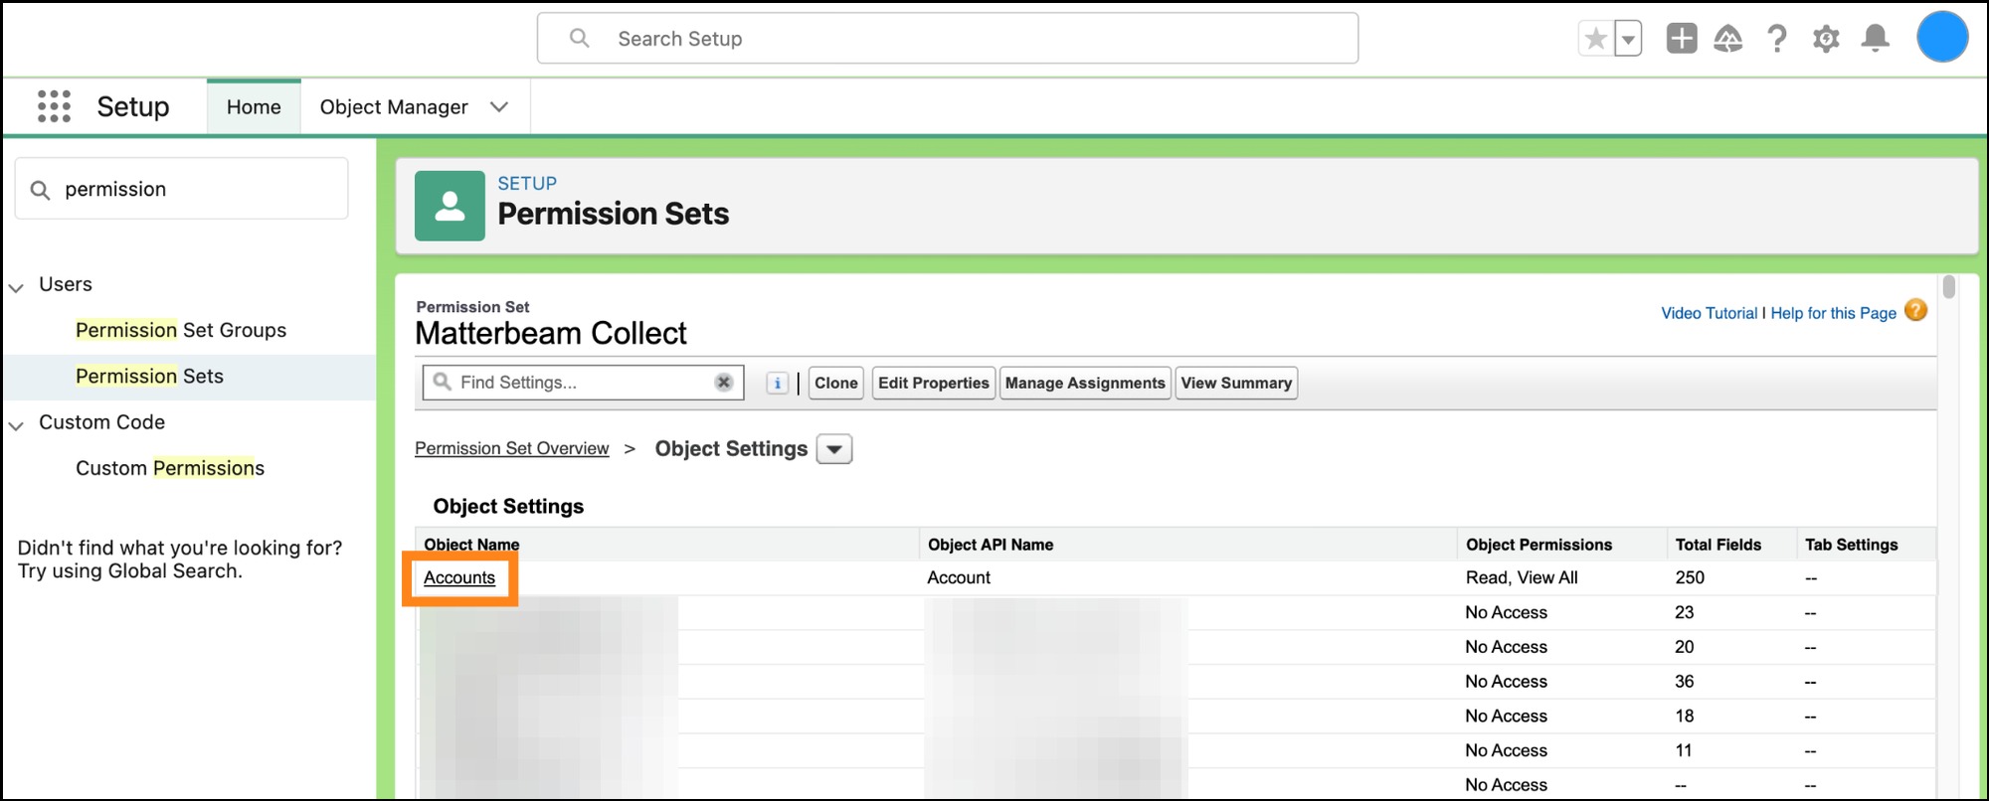Open the Accounts object link
The image size is (1989, 801).
pos(459,577)
